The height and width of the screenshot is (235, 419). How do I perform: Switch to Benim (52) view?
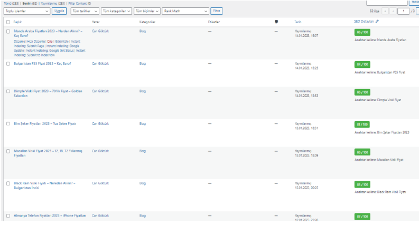[30, 4]
